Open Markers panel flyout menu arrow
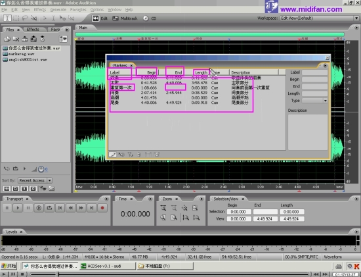This screenshot has width=361, height=277. (325, 66)
